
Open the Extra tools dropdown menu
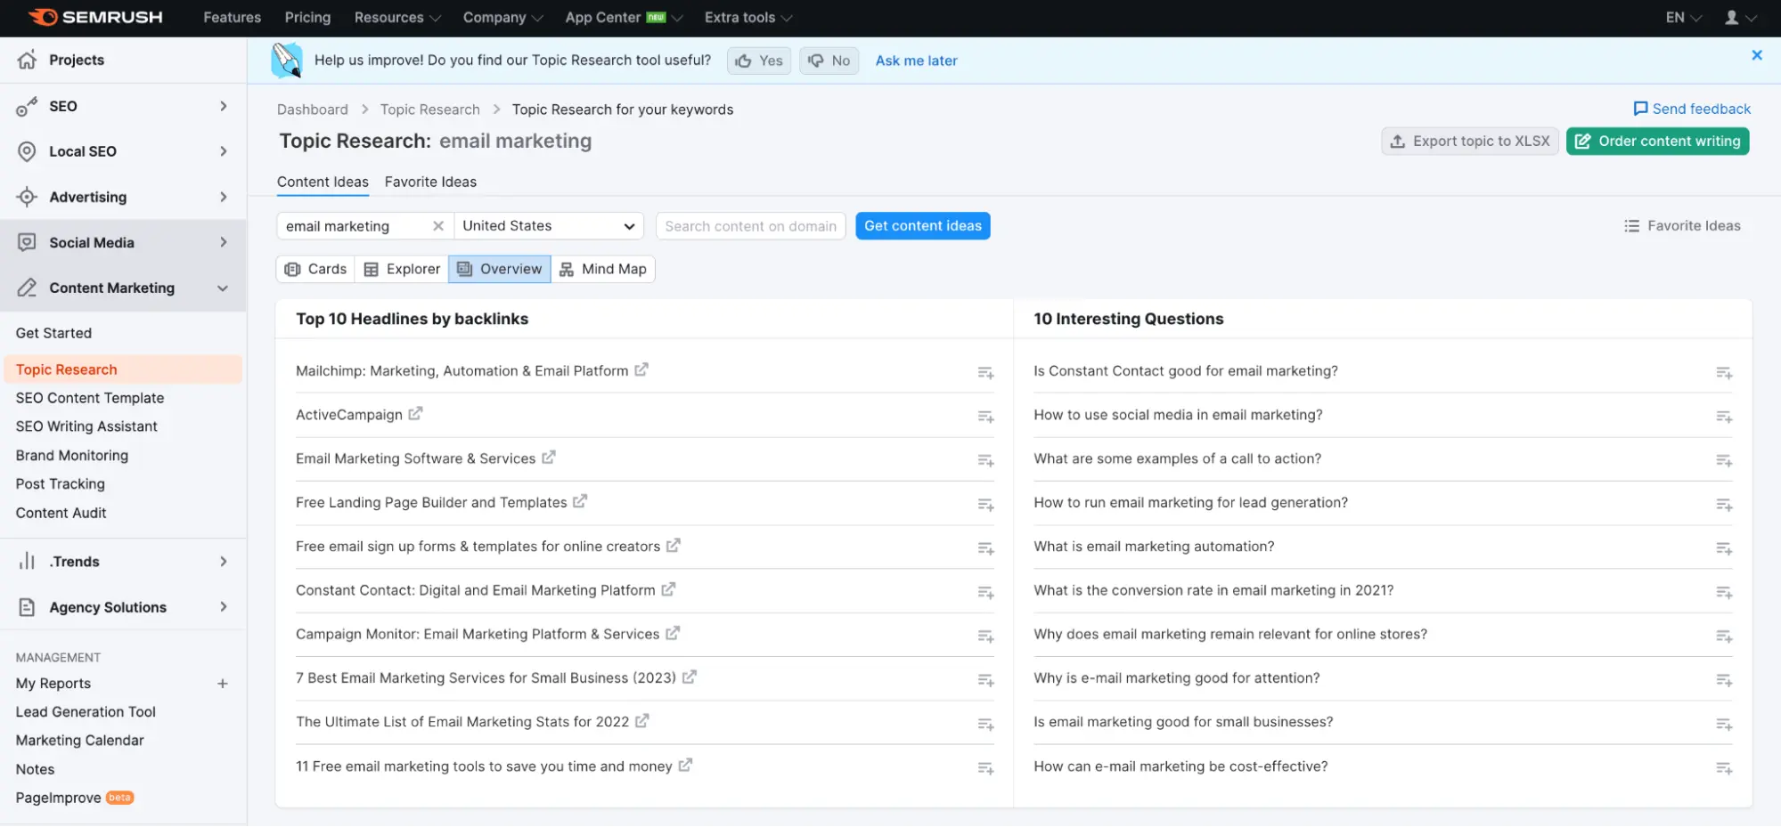coord(748,18)
